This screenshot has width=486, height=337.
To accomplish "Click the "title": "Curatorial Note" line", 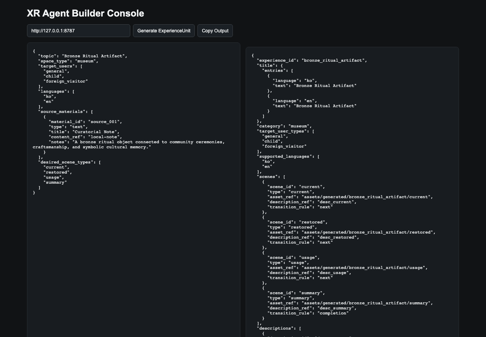I will coord(84,132).
